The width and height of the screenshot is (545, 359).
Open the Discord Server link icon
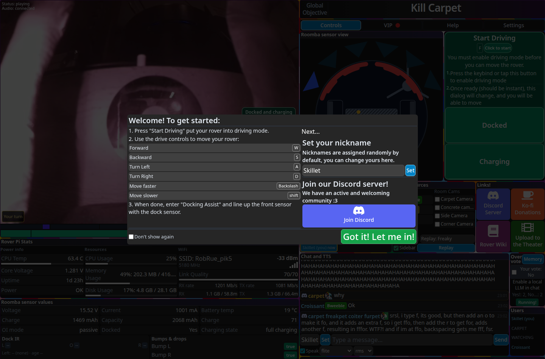[x=493, y=195]
